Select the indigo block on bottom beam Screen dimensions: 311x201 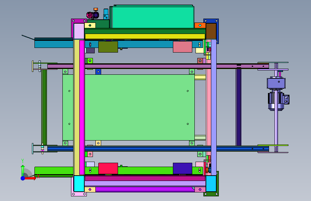[183, 168]
